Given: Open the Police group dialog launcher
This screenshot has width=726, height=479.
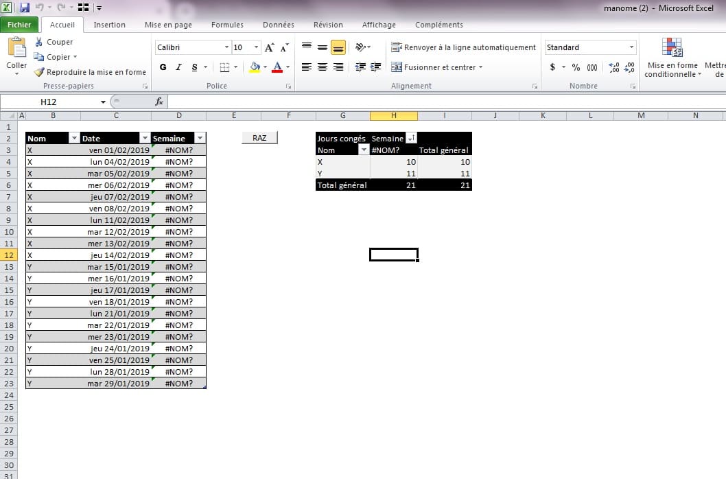Looking at the screenshot, I should [x=288, y=86].
